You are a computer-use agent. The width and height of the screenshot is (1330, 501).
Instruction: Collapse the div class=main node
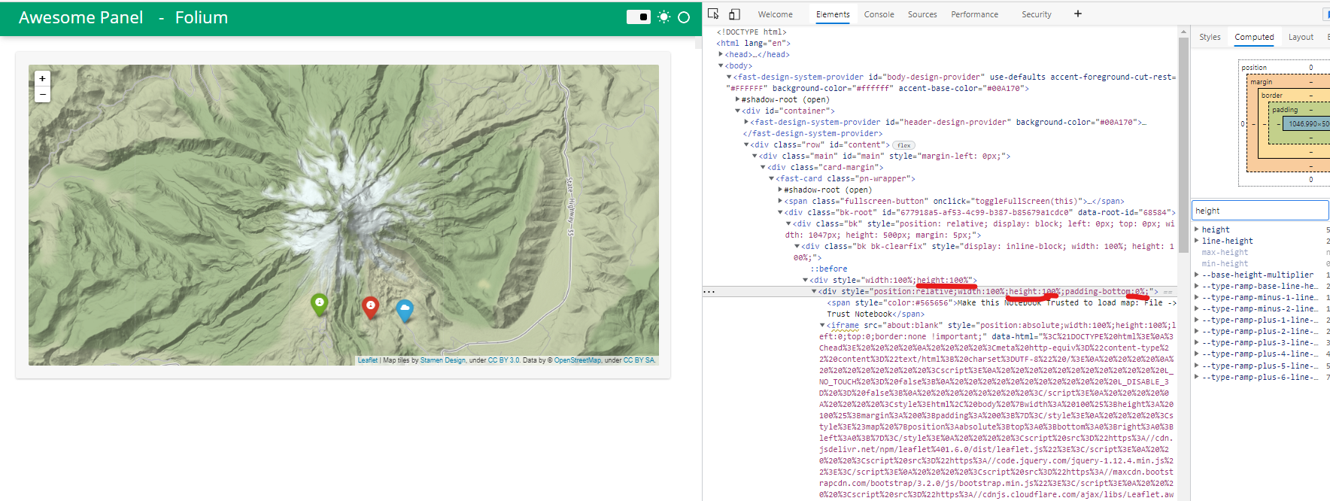coord(755,156)
